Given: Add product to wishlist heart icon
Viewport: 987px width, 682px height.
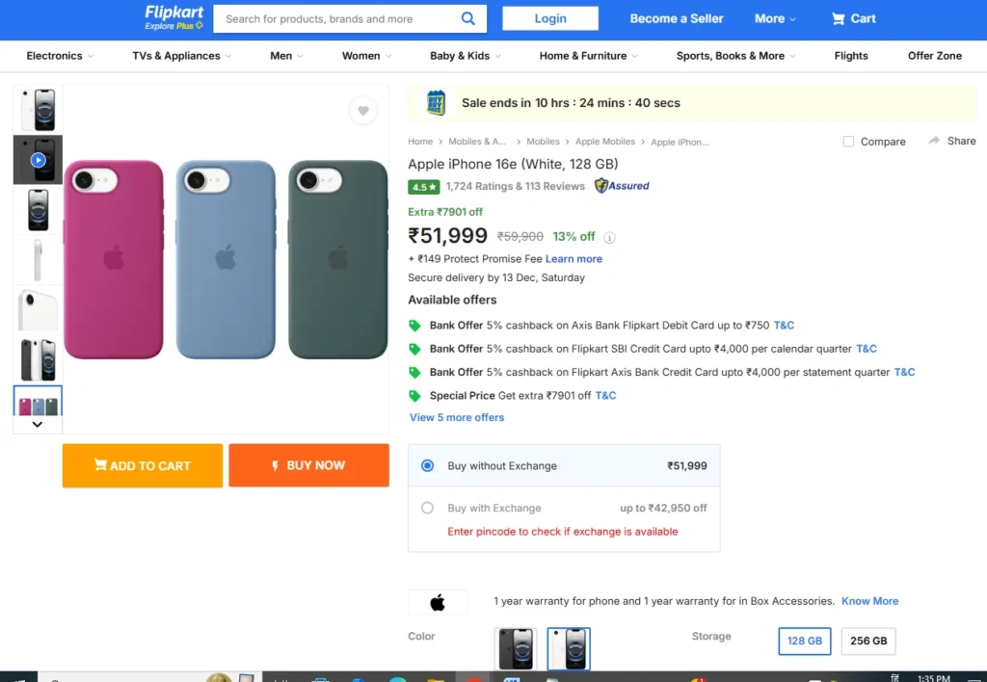Looking at the screenshot, I should tap(363, 111).
